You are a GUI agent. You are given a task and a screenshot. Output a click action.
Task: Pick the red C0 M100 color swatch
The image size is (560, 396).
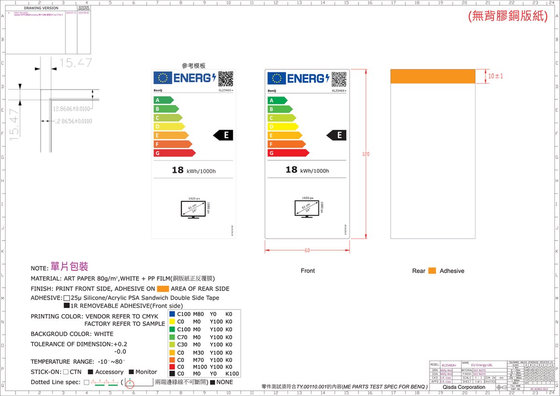click(x=172, y=367)
